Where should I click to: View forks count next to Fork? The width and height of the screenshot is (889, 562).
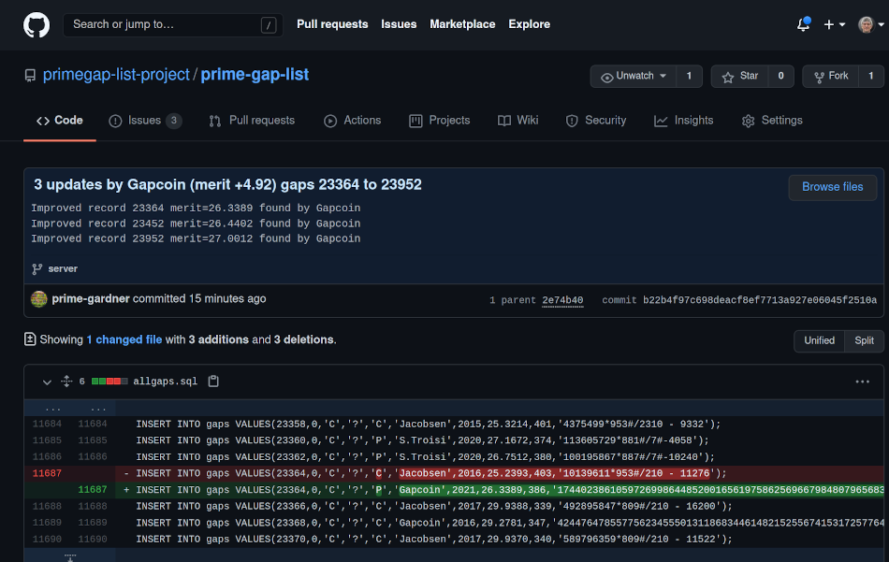point(871,76)
